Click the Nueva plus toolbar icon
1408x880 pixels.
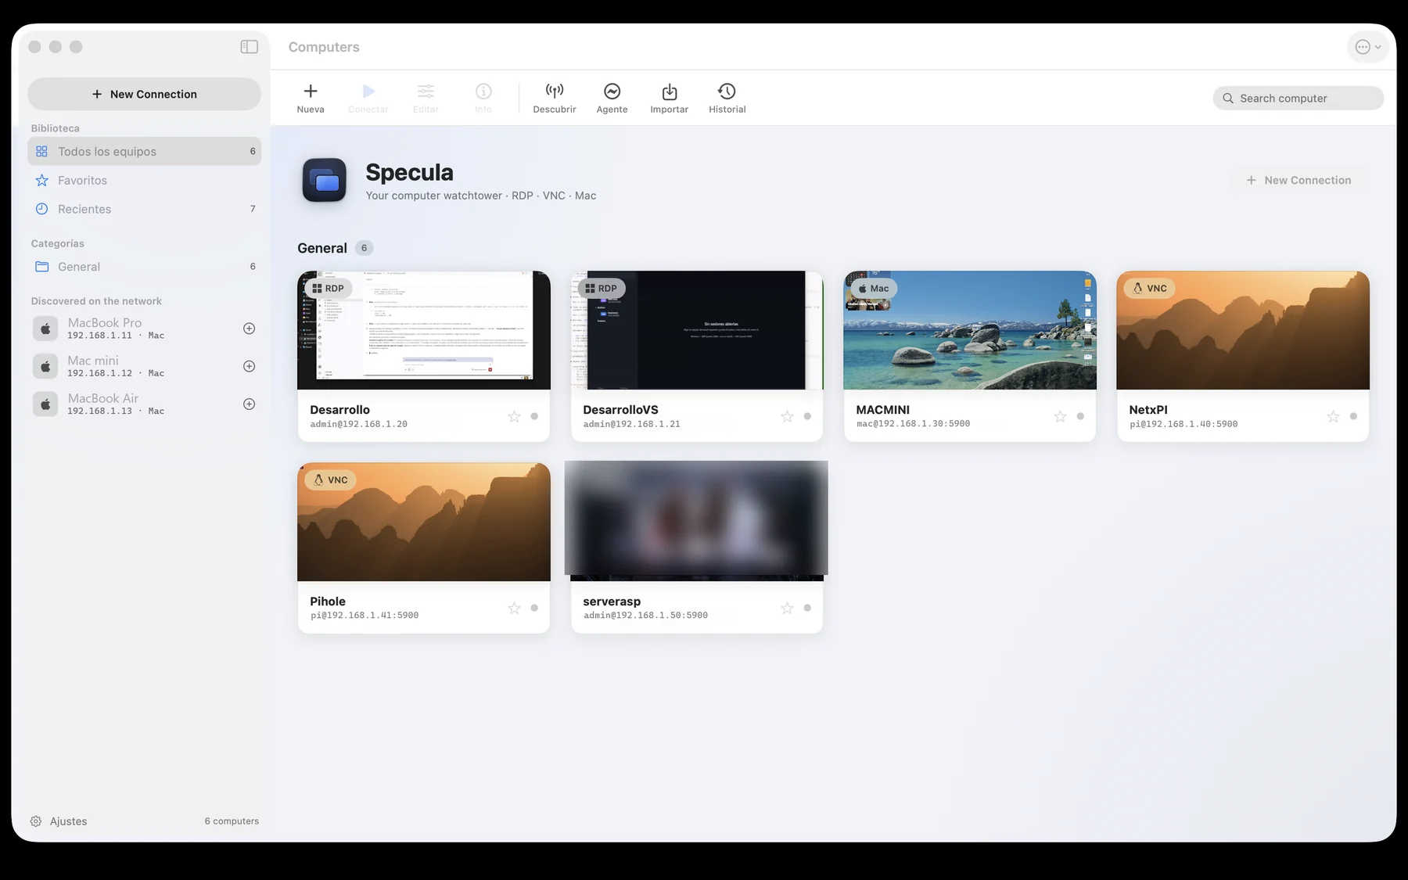(311, 92)
